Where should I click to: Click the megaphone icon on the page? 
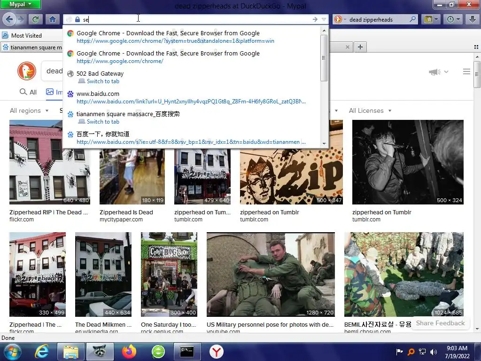tap(434, 72)
